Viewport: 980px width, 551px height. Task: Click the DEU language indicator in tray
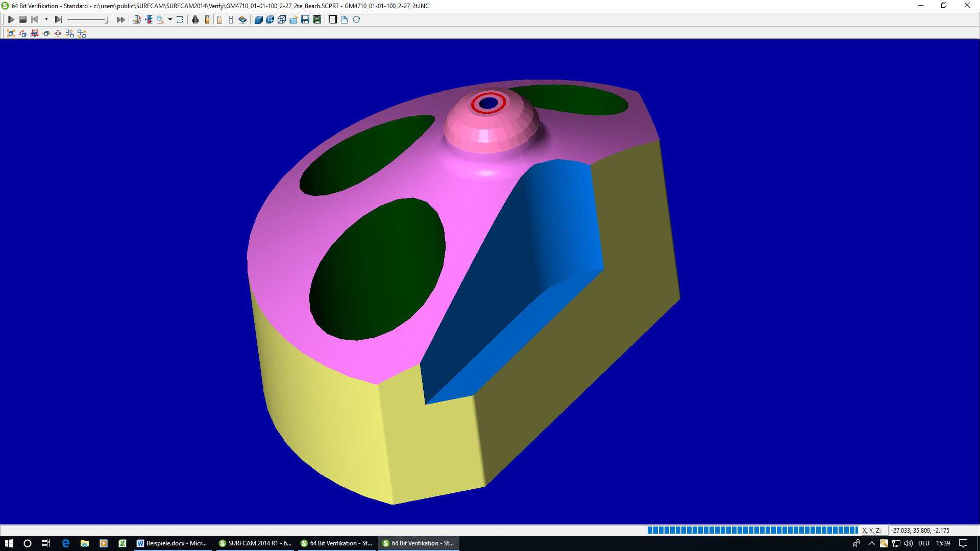tap(923, 543)
